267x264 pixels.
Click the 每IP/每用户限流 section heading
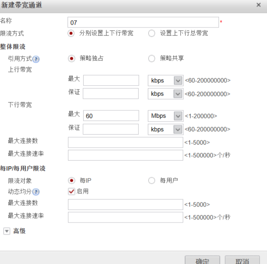tap(23, 169)
